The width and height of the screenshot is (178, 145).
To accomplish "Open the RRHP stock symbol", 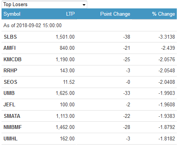I will click(x=10, y=70).
